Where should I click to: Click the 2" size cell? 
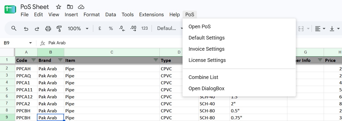(x=258, y=104)
